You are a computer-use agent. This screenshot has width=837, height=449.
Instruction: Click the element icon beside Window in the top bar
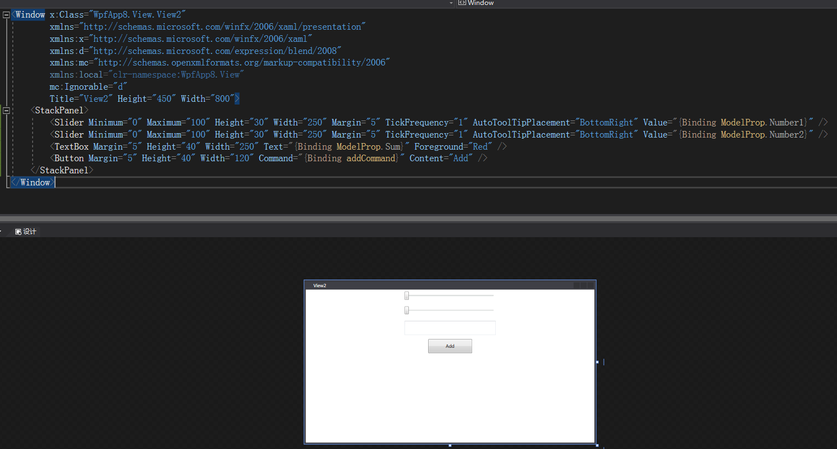(x=462, y=3)
